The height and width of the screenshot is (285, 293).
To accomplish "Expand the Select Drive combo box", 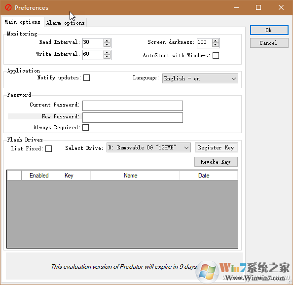I will pos(148,147).
